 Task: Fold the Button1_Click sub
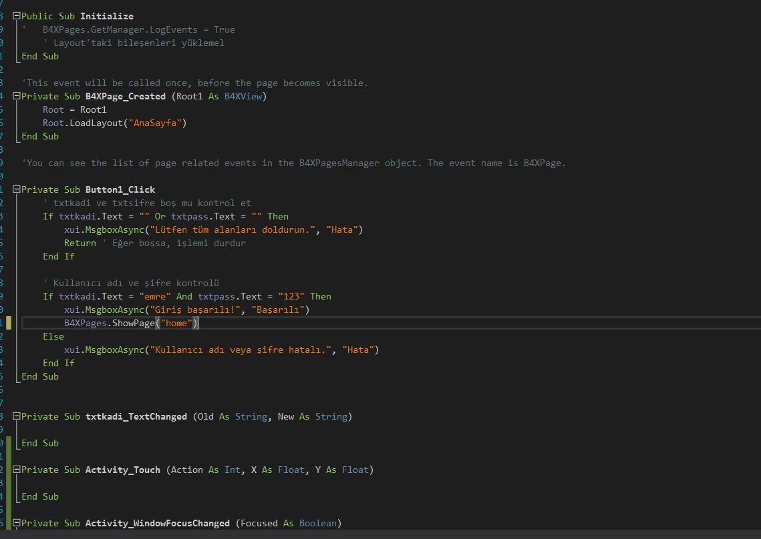(17, 189)
